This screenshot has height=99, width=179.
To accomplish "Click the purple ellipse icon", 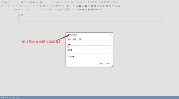I will tap(83, 9).
